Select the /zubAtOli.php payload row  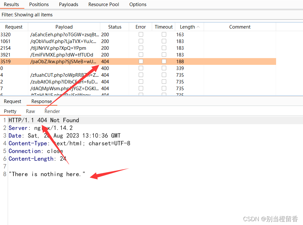coord(138,82)
